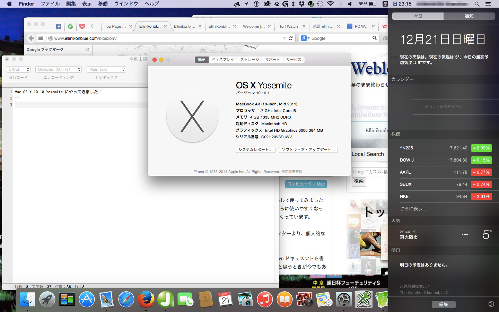Open the green J editor Dock icon
Screen dimensions: 499x312
tap(166, 299)
